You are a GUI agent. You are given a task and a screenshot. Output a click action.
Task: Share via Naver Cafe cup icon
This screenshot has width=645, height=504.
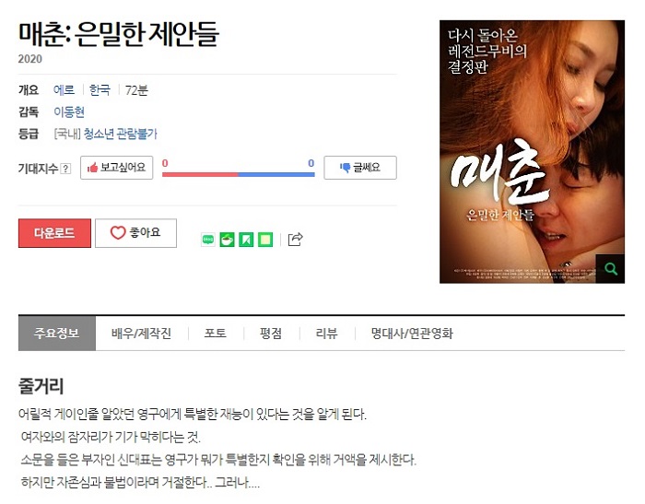click(x=227, y=240)
